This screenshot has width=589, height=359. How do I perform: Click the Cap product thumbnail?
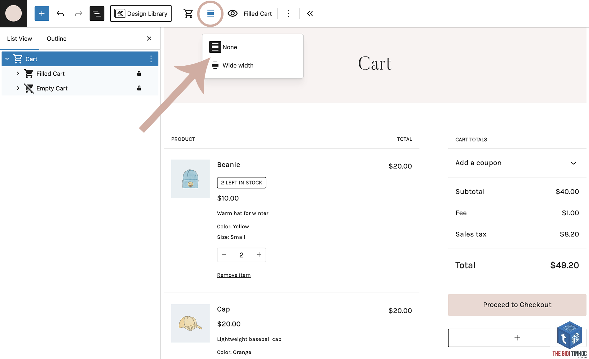[190, 323]
